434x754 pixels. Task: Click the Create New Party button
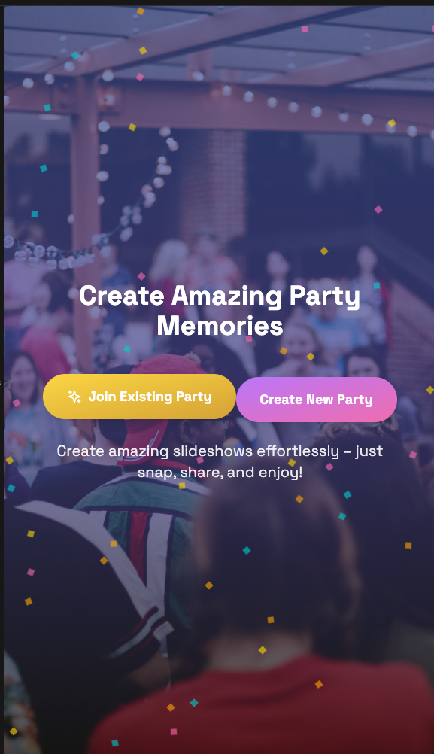coord(317,400)
